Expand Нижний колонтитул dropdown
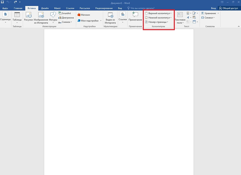Viewport: 241px width, 175px height. point(159,18)
